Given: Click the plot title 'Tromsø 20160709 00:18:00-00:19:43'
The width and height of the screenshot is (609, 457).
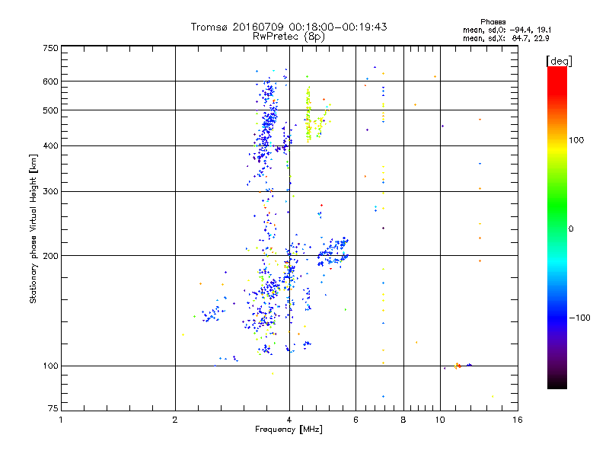Looking at the screenshot, I should point(289,27).
